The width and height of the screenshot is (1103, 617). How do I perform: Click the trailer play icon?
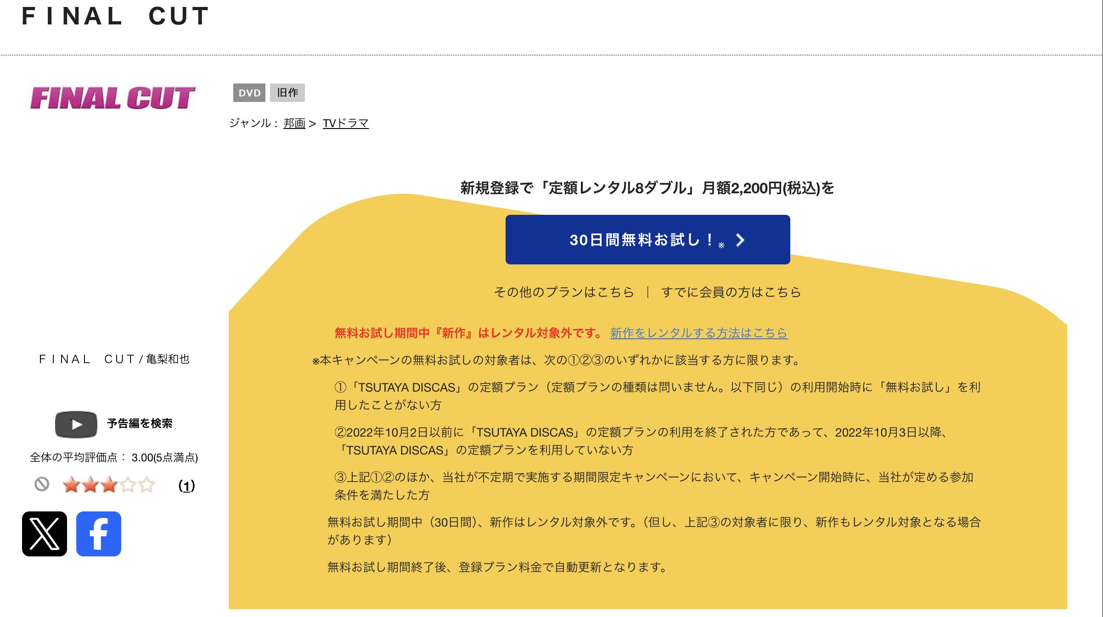(76, 424)
